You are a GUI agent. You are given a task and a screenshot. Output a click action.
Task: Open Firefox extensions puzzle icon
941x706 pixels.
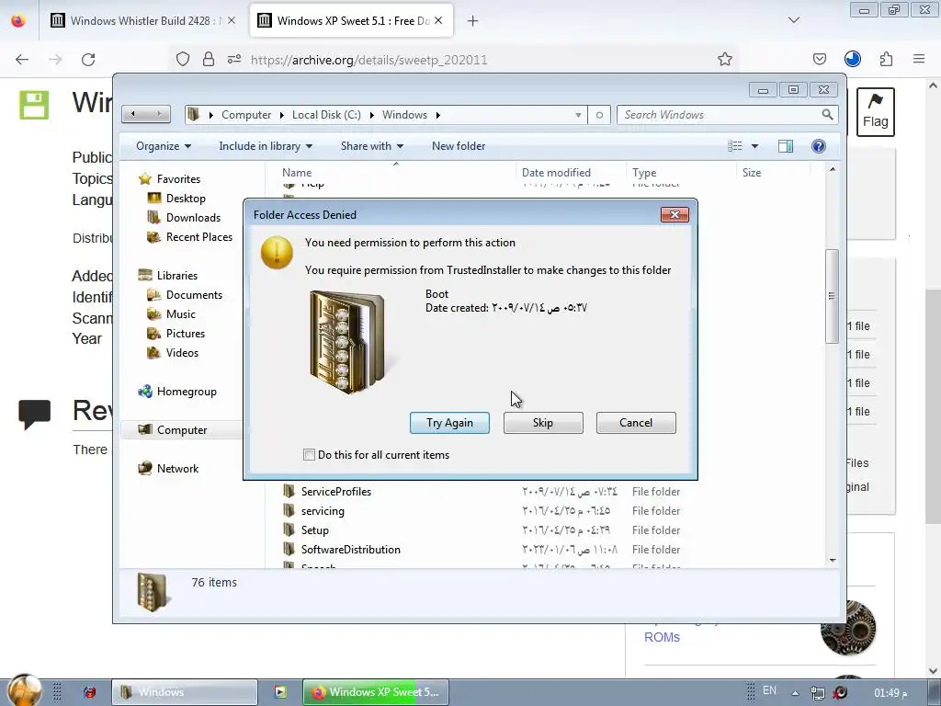[887, 59]
